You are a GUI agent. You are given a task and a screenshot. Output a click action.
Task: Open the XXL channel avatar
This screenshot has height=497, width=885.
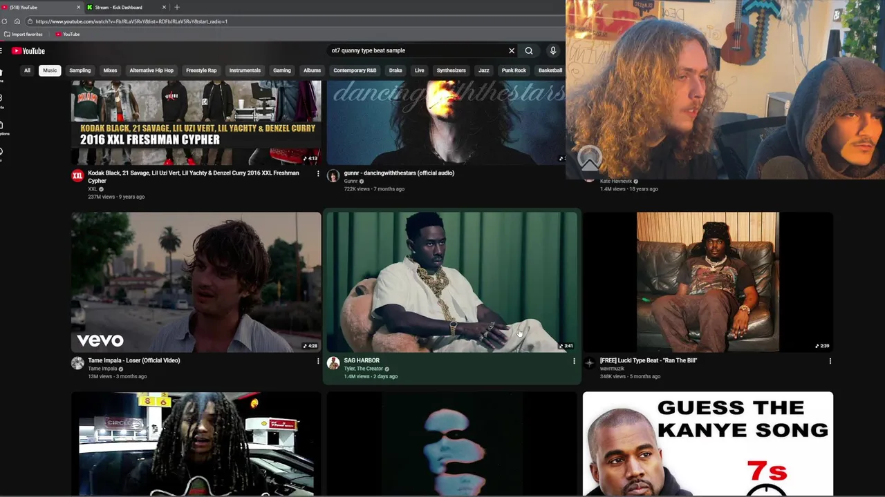click(x=77, y=176)
